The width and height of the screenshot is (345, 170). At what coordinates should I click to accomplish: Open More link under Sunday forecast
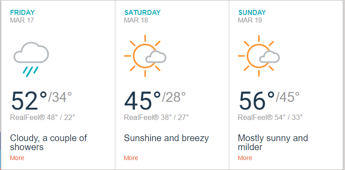click(245, 158)
